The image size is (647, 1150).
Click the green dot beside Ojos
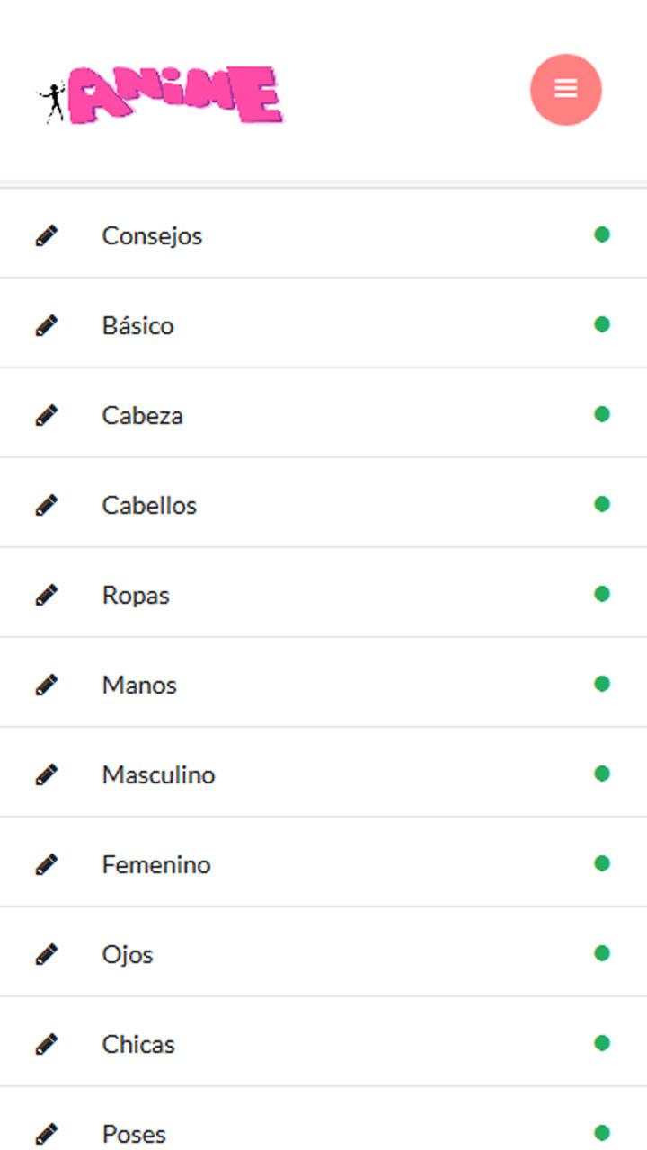[602, 953]
